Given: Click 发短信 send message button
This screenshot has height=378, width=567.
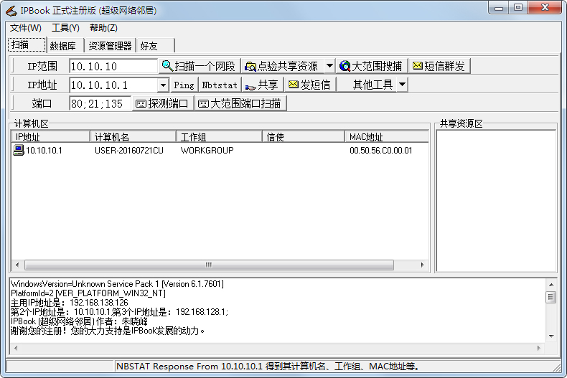Looking at the screenshot, I should click(x=309, y=85).
